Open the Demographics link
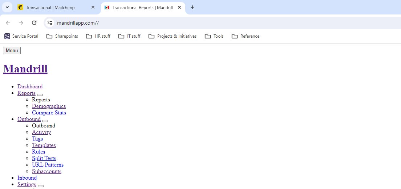Viewport: 401px width, 189px height. 49,106
